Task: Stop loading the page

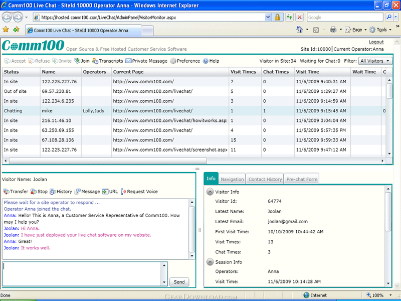Action: tap(299, 18)
